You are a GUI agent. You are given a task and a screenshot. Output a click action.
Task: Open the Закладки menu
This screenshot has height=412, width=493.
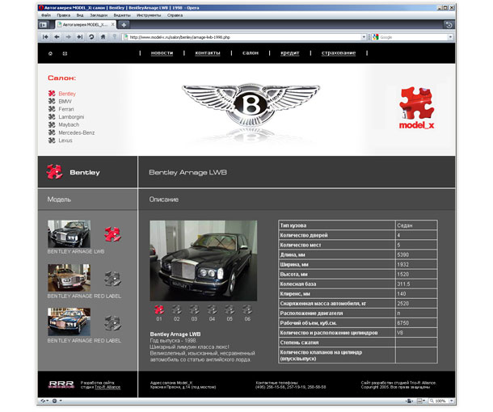(99, 15)
